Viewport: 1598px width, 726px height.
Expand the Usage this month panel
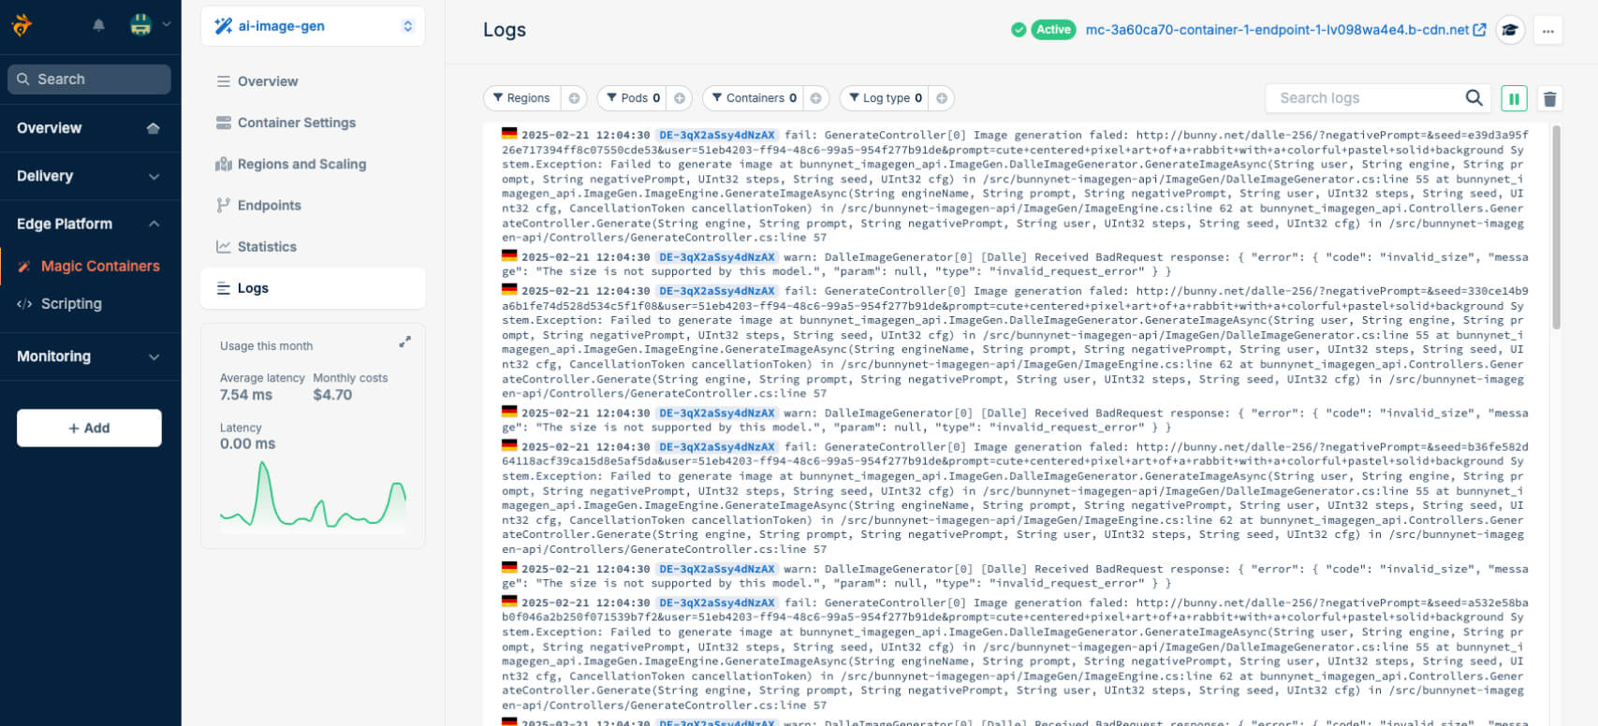pos(404,342)
